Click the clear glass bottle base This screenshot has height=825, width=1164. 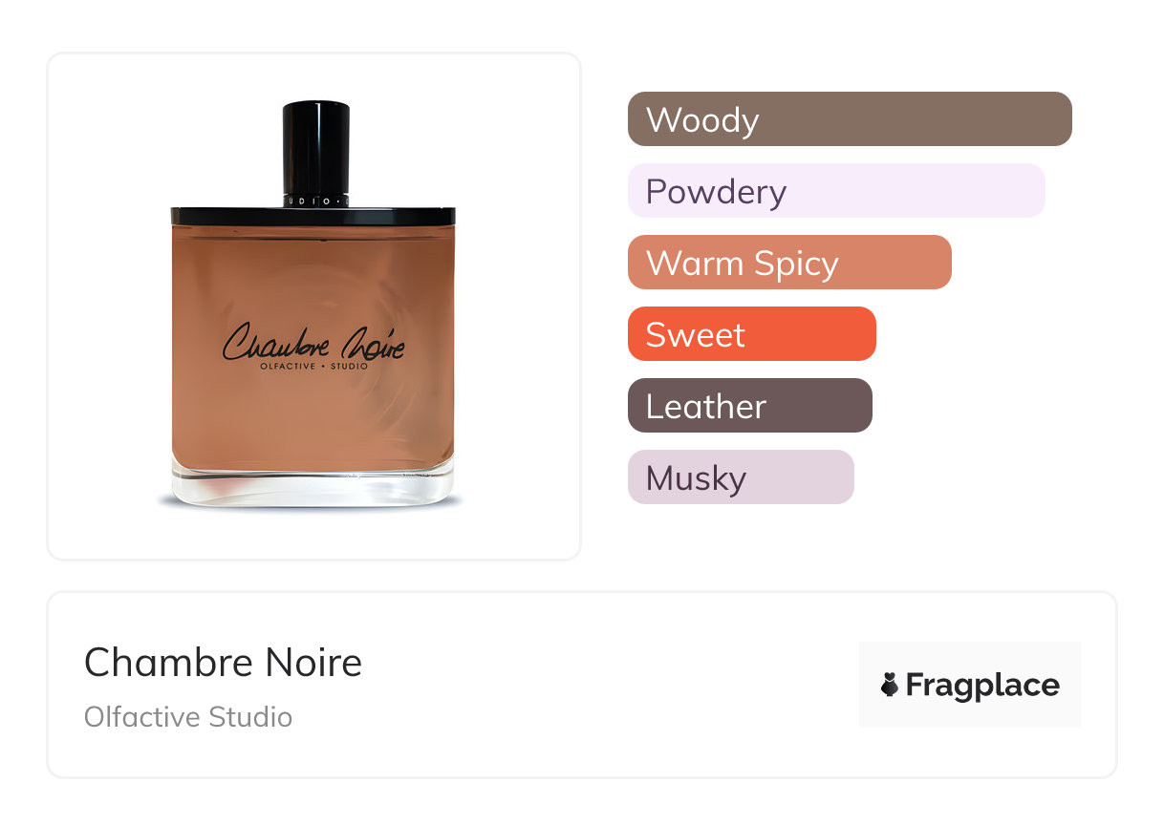(x=313, y=485)
